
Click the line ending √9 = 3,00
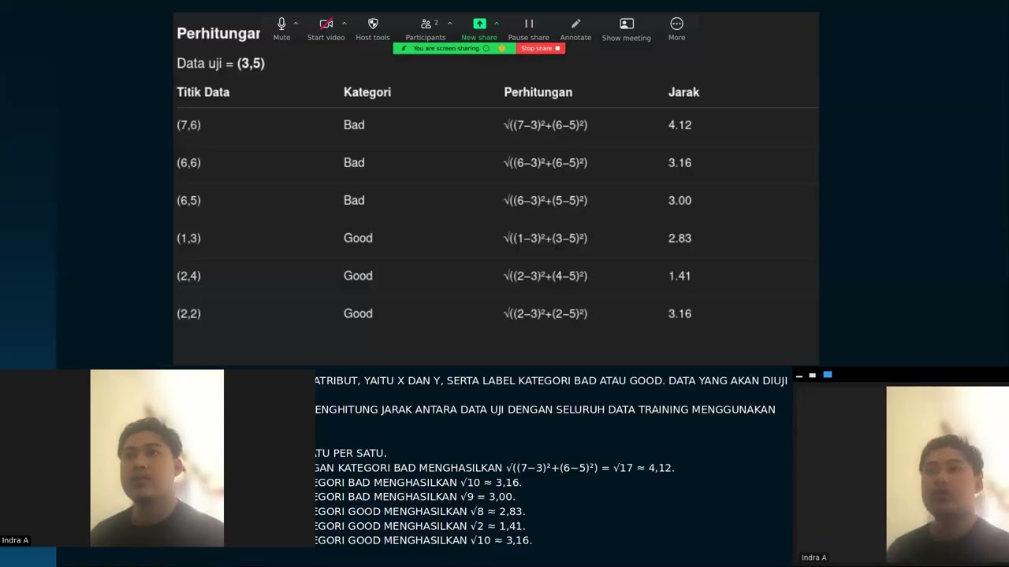pos(415,497)
